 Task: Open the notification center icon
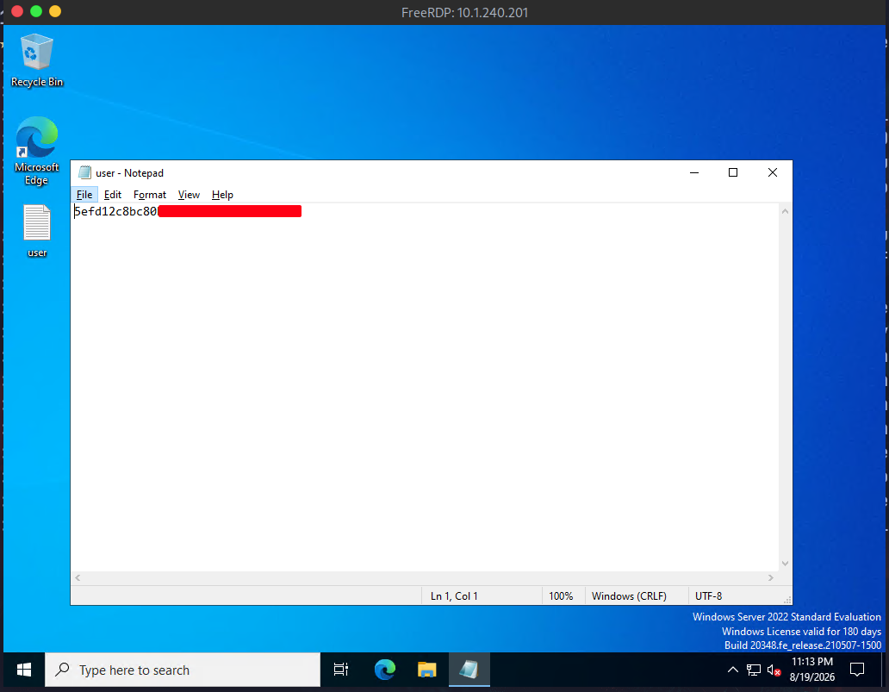857,670
